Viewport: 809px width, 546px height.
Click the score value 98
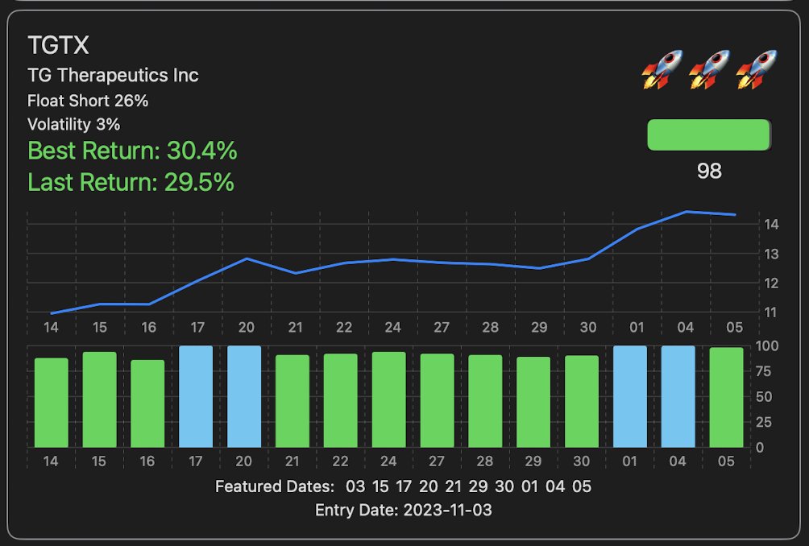pos(709,172)
